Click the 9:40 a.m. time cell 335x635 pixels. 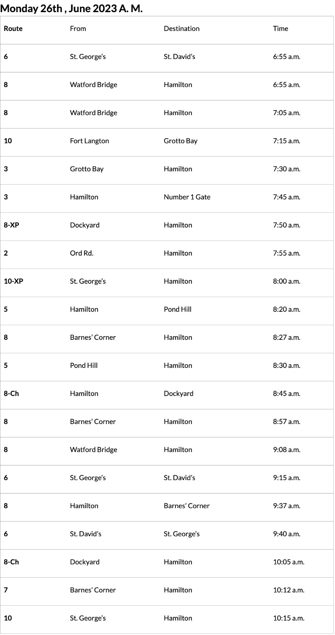click(x=286, y=533)
